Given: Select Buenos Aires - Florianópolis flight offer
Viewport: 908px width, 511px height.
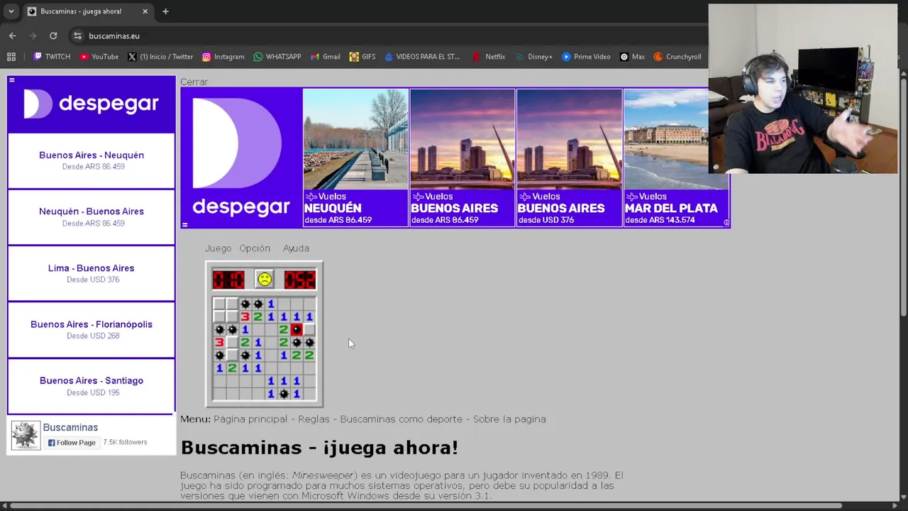Looking at the screenshot, I should (x=92, y=329).
